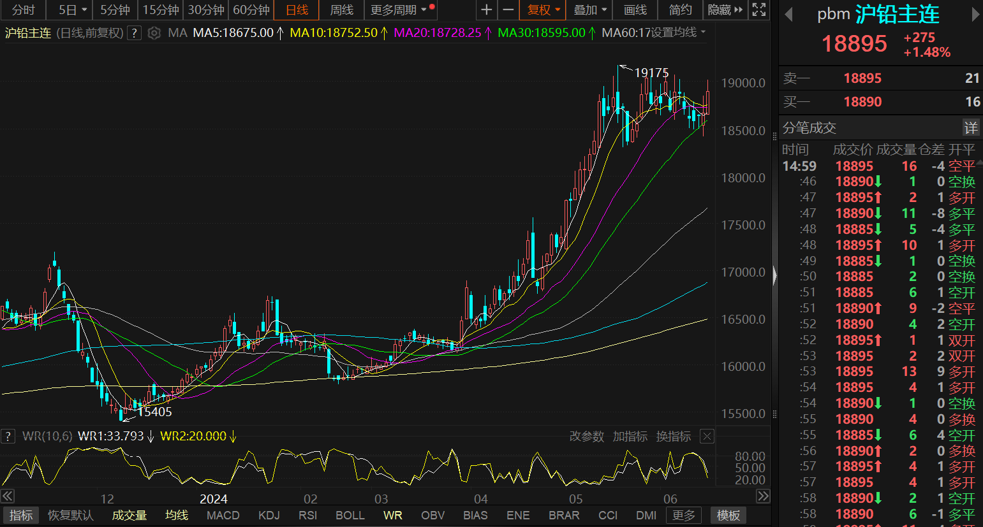Close the WR indicator panel with the × button

(x=707, y=436)
